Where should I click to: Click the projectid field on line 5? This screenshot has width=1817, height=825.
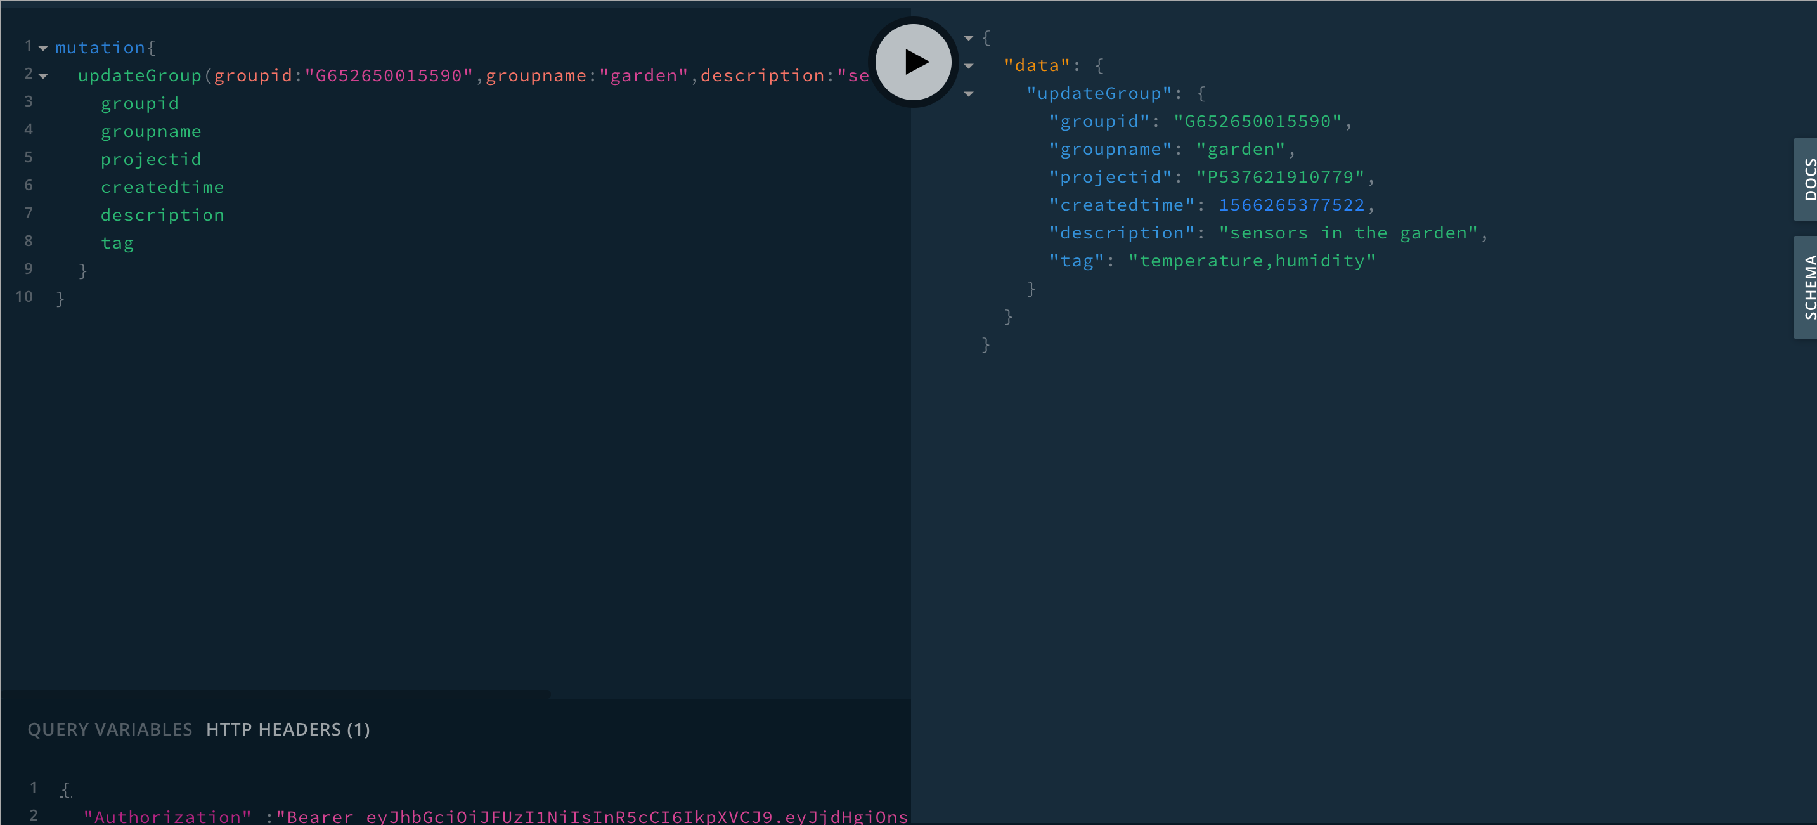[151, 160]
